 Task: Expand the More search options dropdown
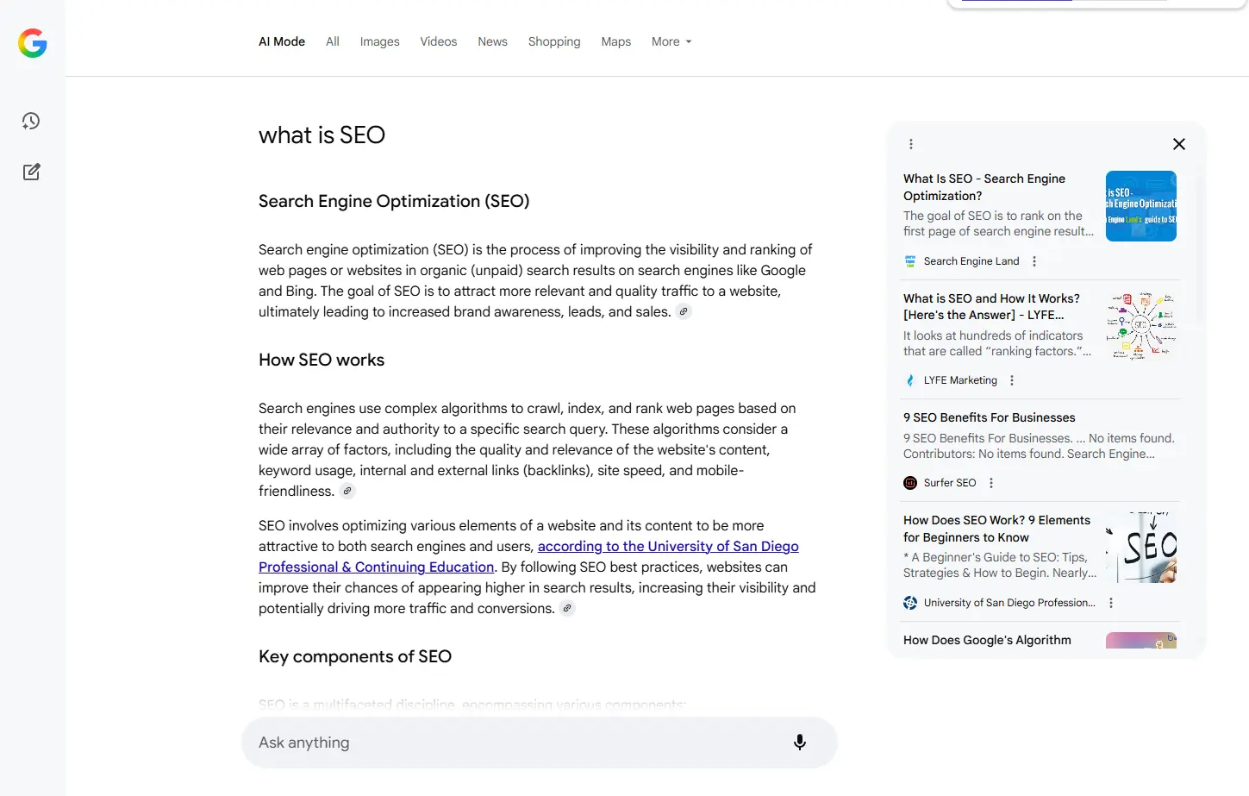(671, 41)
